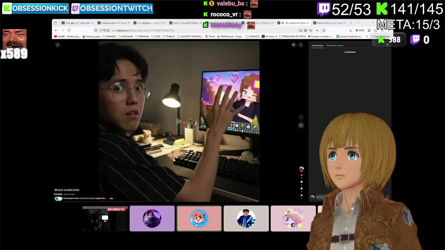The width and height of the screenshot is (445, 250).
Task: Play the paused TikTok video
Action: pyautogui.click(x=179, y=121)
